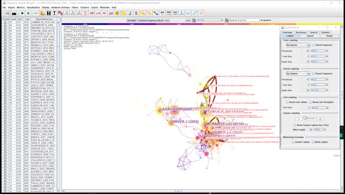
Task: Click the purple 'Pg' toolbar icon
Action: [61, 13]
